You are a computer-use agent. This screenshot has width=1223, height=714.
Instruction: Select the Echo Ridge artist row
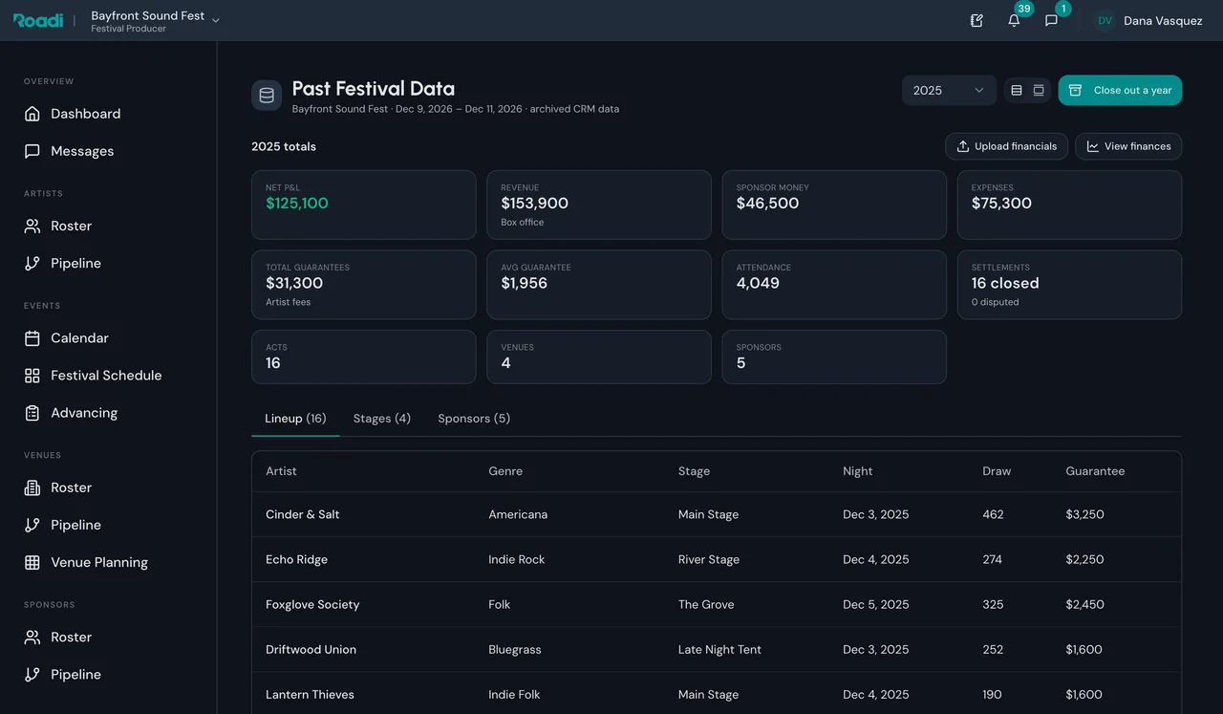point(717,559)
